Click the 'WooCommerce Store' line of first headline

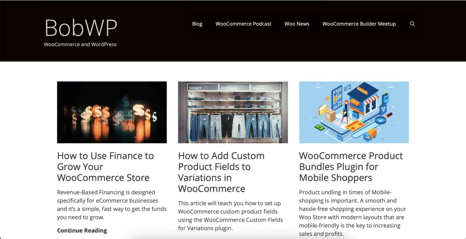pos(103,178)
